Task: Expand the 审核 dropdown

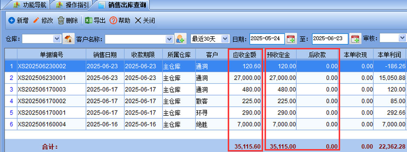Action: click(x=402, y=39)
